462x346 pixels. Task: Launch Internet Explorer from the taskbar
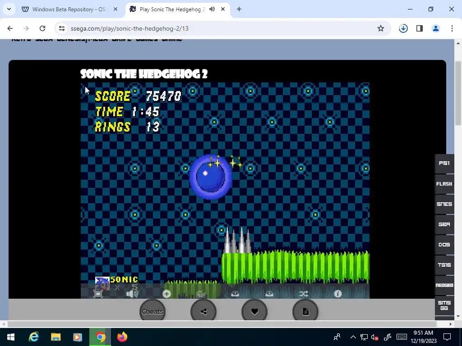(33, 337)
